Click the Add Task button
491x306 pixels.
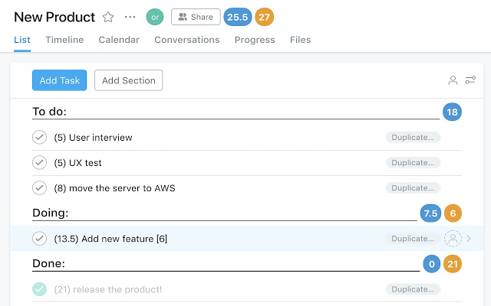pyautogui.click(x=59, y=80)
